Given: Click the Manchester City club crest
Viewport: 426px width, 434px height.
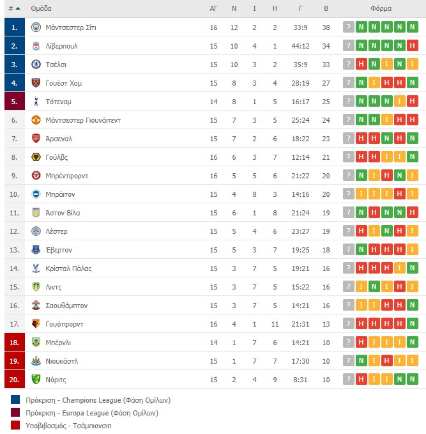Looking at the screenshot, I should (36, 27).
